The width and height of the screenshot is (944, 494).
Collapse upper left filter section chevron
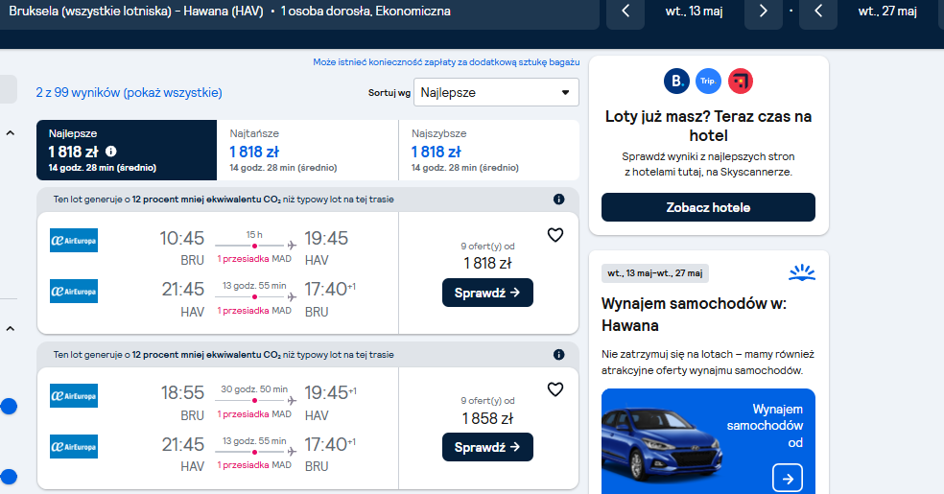pos(11,133)
